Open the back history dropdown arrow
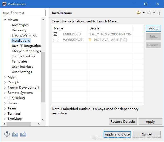 pos(144,13)
